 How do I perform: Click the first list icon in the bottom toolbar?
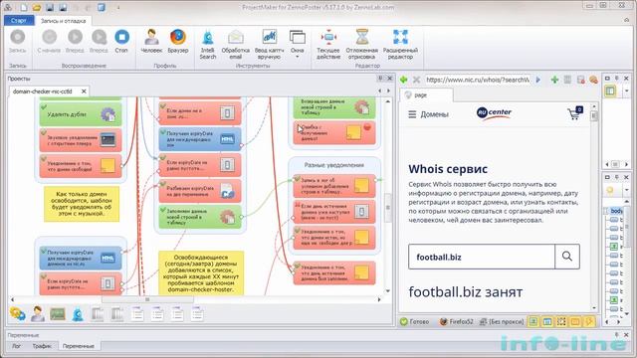(137, 314)
